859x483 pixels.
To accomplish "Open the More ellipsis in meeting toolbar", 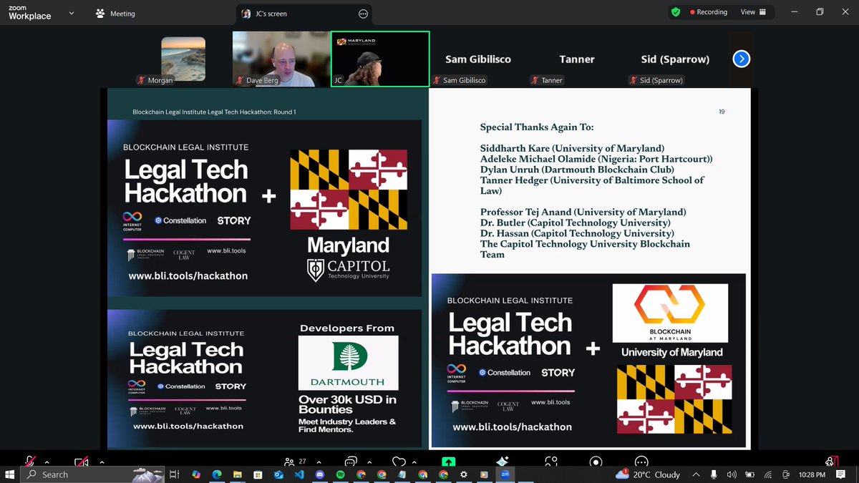I will (x=641, y=462).
